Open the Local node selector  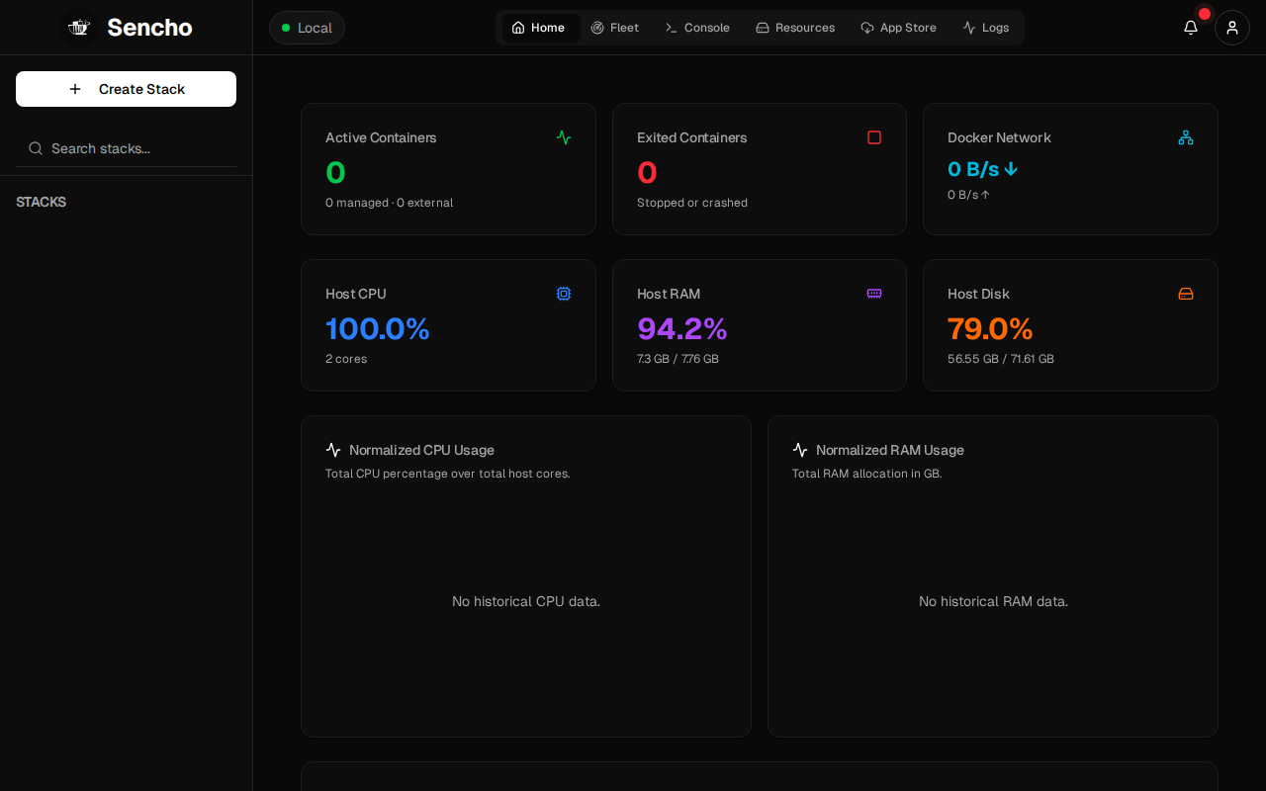click(x=307, y=28)
